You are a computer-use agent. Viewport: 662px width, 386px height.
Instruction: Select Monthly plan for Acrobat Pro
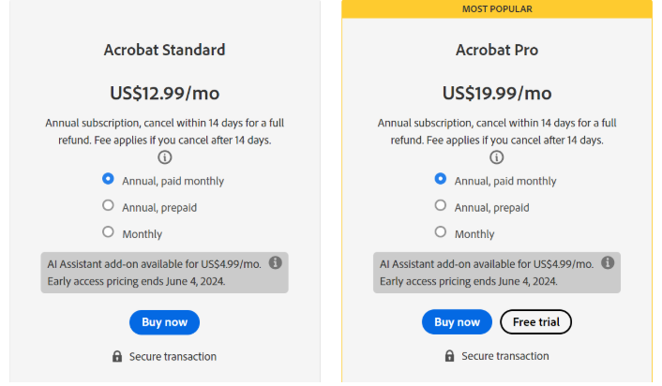441,231
